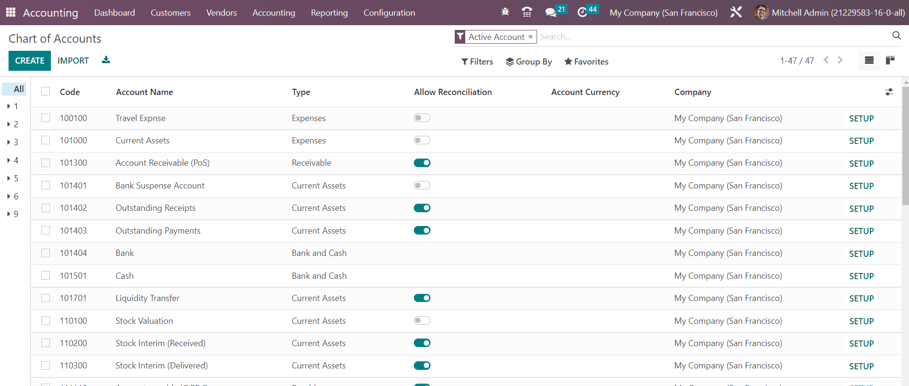Open the discuss messages chat icon
Image resolution: width=909 pixels, height=386 pixels.
coord(551,12)
